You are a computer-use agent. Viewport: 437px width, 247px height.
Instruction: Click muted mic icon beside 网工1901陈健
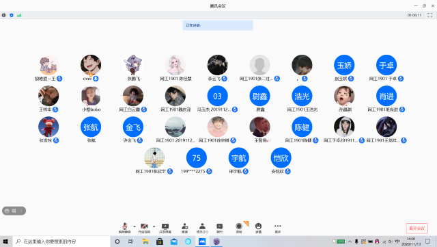point(315,140)
